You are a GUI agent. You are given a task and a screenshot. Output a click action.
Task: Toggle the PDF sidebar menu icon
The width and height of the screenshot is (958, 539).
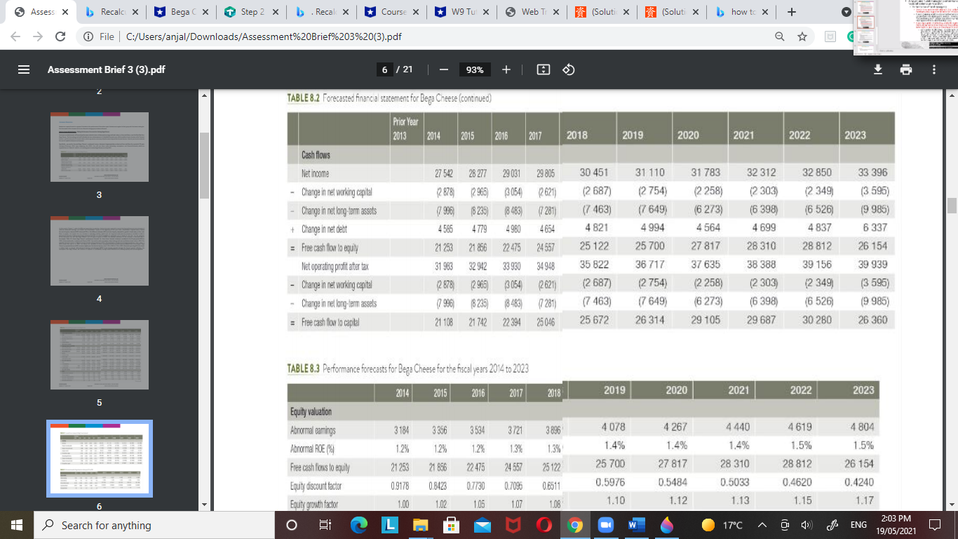pos(24,69)
